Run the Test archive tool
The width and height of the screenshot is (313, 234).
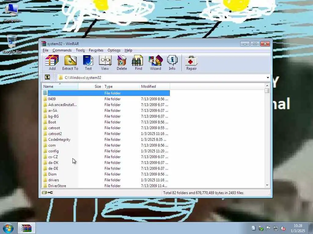tap(88, 63)
